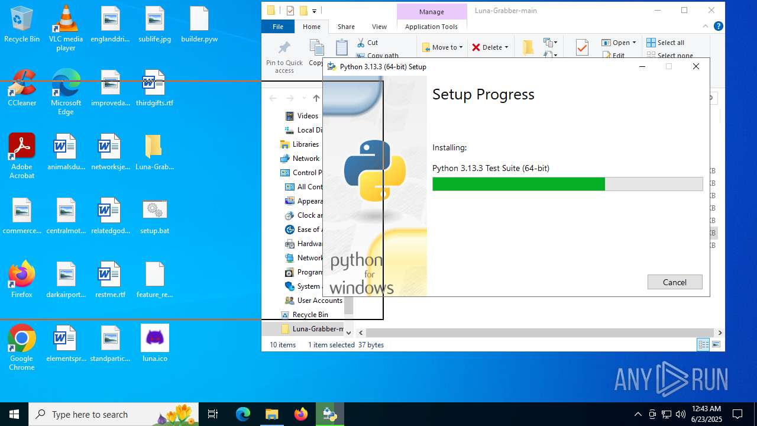Open the Open dropdown arrow in ribbon
The height and width of the screenshot is (426, 757).
tap(634, 43)
